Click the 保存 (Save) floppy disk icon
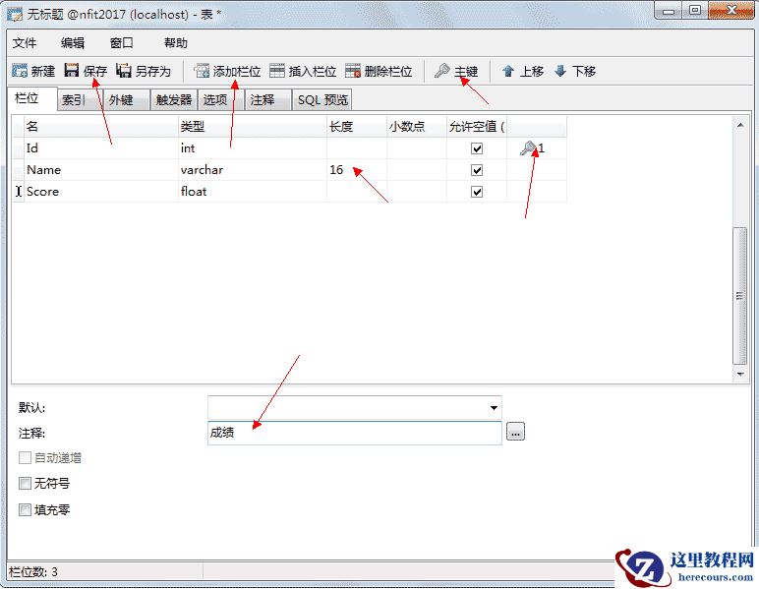This screenshot has height=589, width=759. click(72, 71)
